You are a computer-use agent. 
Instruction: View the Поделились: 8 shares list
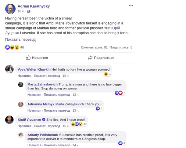pyautogui.click(x=121, y=47)
